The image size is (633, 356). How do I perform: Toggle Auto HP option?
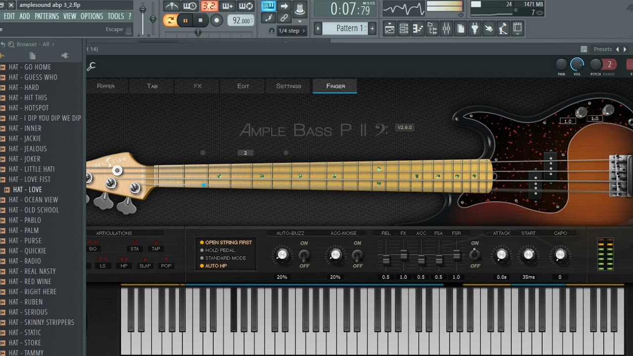[213, 266]
